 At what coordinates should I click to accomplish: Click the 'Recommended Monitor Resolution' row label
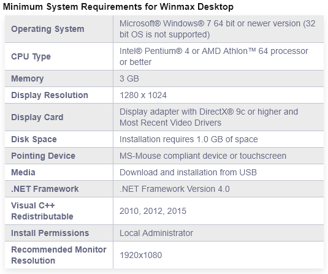pyautogui.click(x=59, y=255)
